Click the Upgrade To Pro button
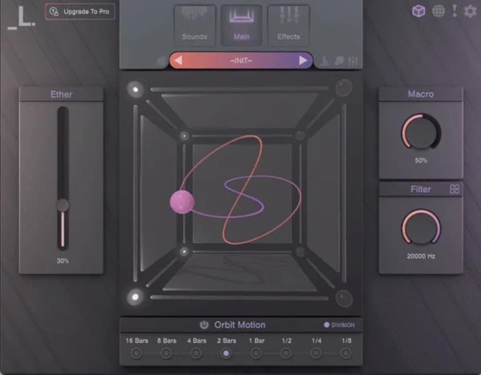Image resolution: width=481 pixels, height=375 pixels. [x=80, y=12]
